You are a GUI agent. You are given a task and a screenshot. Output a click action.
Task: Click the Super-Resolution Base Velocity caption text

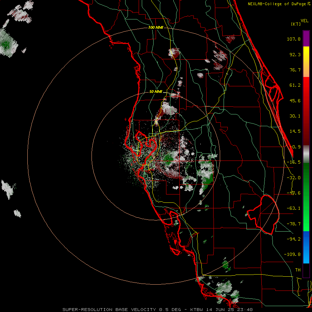point(122,310)
